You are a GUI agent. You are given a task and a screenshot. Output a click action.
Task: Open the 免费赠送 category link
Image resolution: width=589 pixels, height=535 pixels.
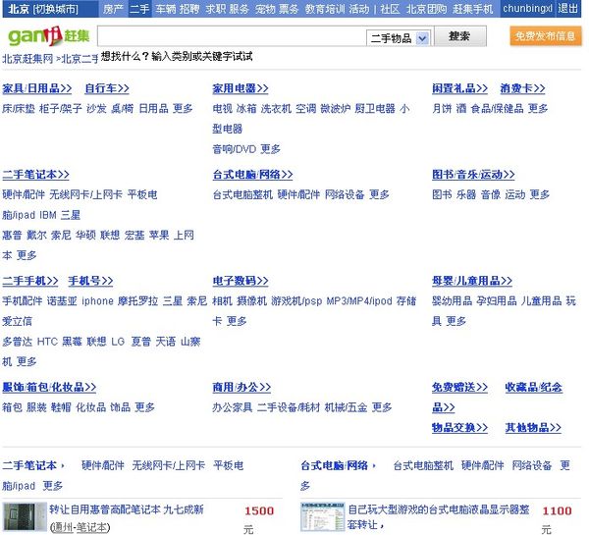459,387
